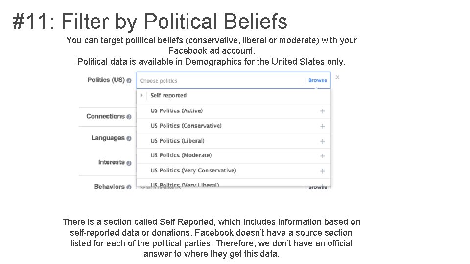Select US Politics (Very Conservative) entry

193,170
